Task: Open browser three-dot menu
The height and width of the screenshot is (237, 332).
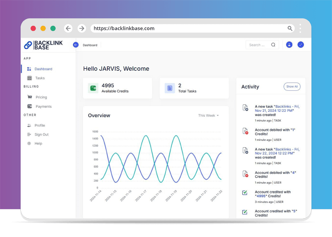Action: [x=300, y=28]
